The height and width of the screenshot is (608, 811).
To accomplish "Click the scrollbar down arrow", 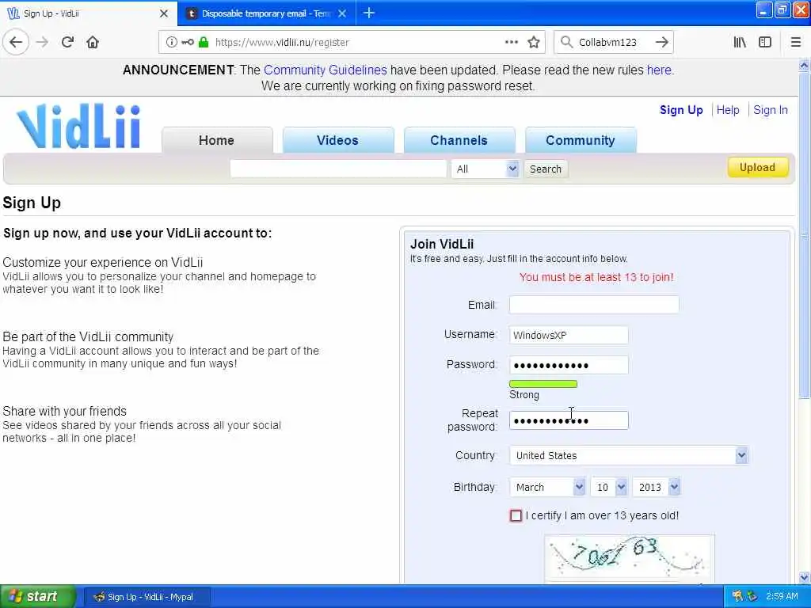I will coord(804,577).
